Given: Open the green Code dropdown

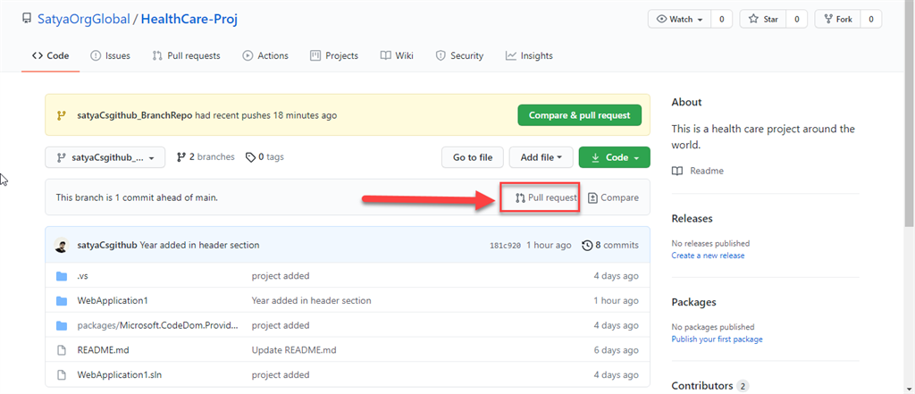Looking at the screenshot, I should tap(615, 157).
